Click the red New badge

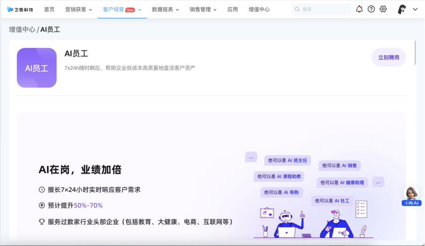pyautogui.click(x=130, y=10)
